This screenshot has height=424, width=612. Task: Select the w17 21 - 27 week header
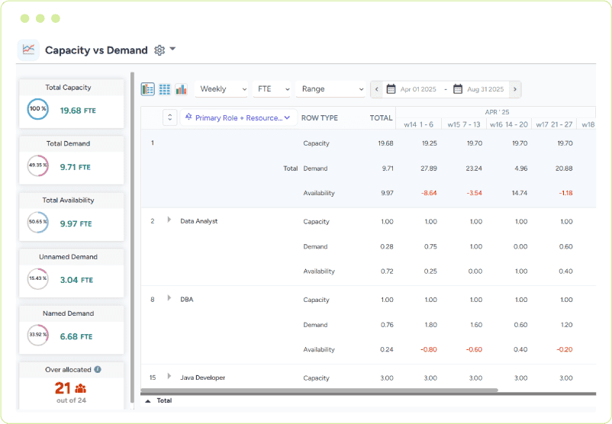pyautogui.click(x=554, y=124)
